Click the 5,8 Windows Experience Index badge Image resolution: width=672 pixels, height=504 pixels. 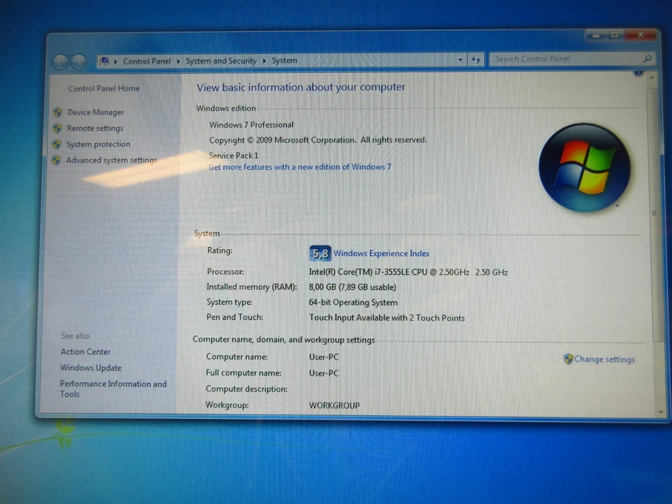tap(319, 253)
